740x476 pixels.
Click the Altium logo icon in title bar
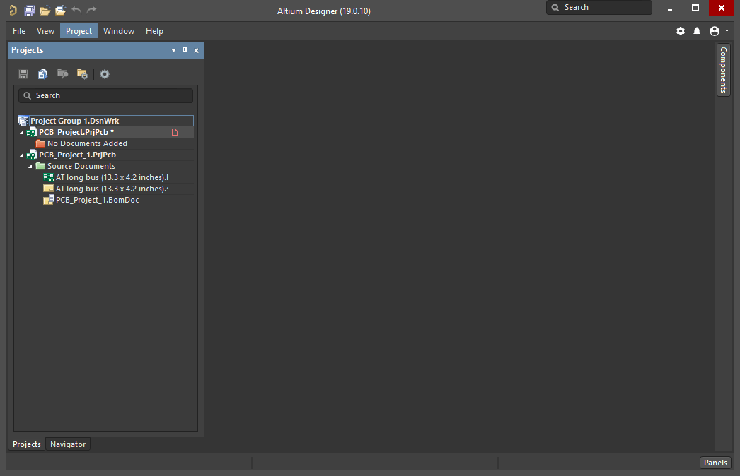[13, 10]
